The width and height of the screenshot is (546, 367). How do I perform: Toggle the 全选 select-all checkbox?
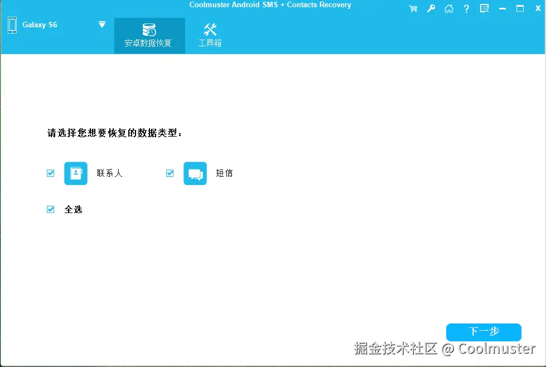click(50, 209)
